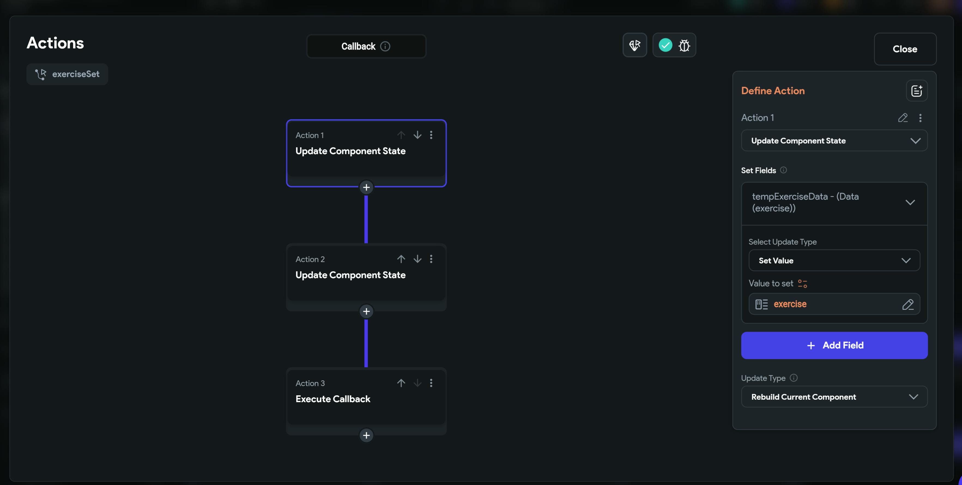Add an action below Action 1
962x485 pixels.
tap(366, 187)
